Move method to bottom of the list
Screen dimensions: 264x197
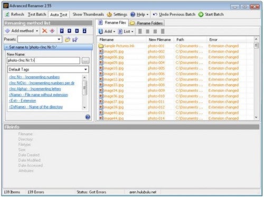84,31
